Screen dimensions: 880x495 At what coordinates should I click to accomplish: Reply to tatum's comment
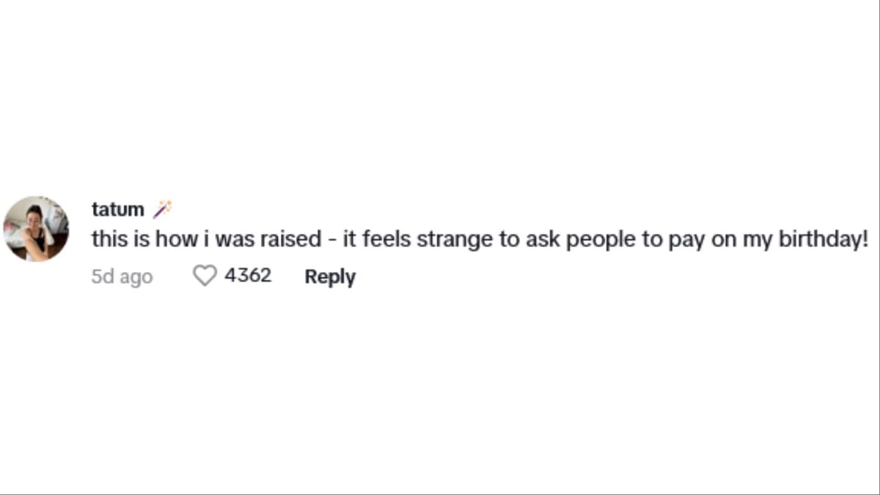330,276
